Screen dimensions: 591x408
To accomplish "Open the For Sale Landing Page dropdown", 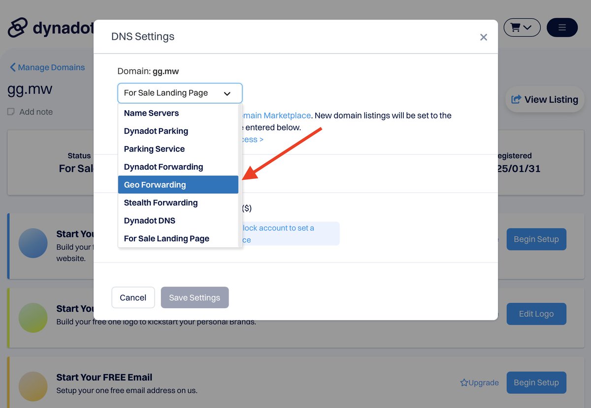I will click(180, 93).
